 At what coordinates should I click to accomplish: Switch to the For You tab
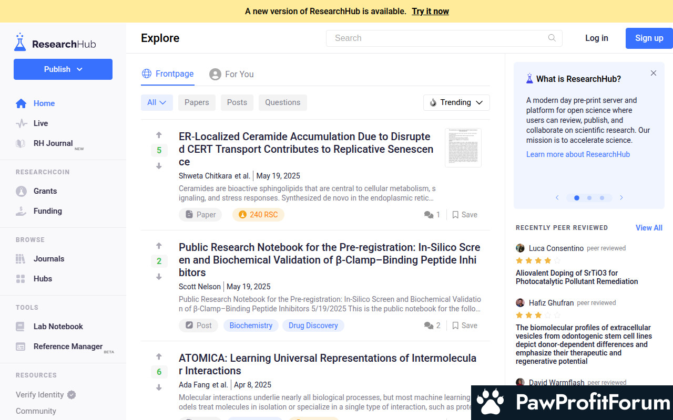coord(231,74)
